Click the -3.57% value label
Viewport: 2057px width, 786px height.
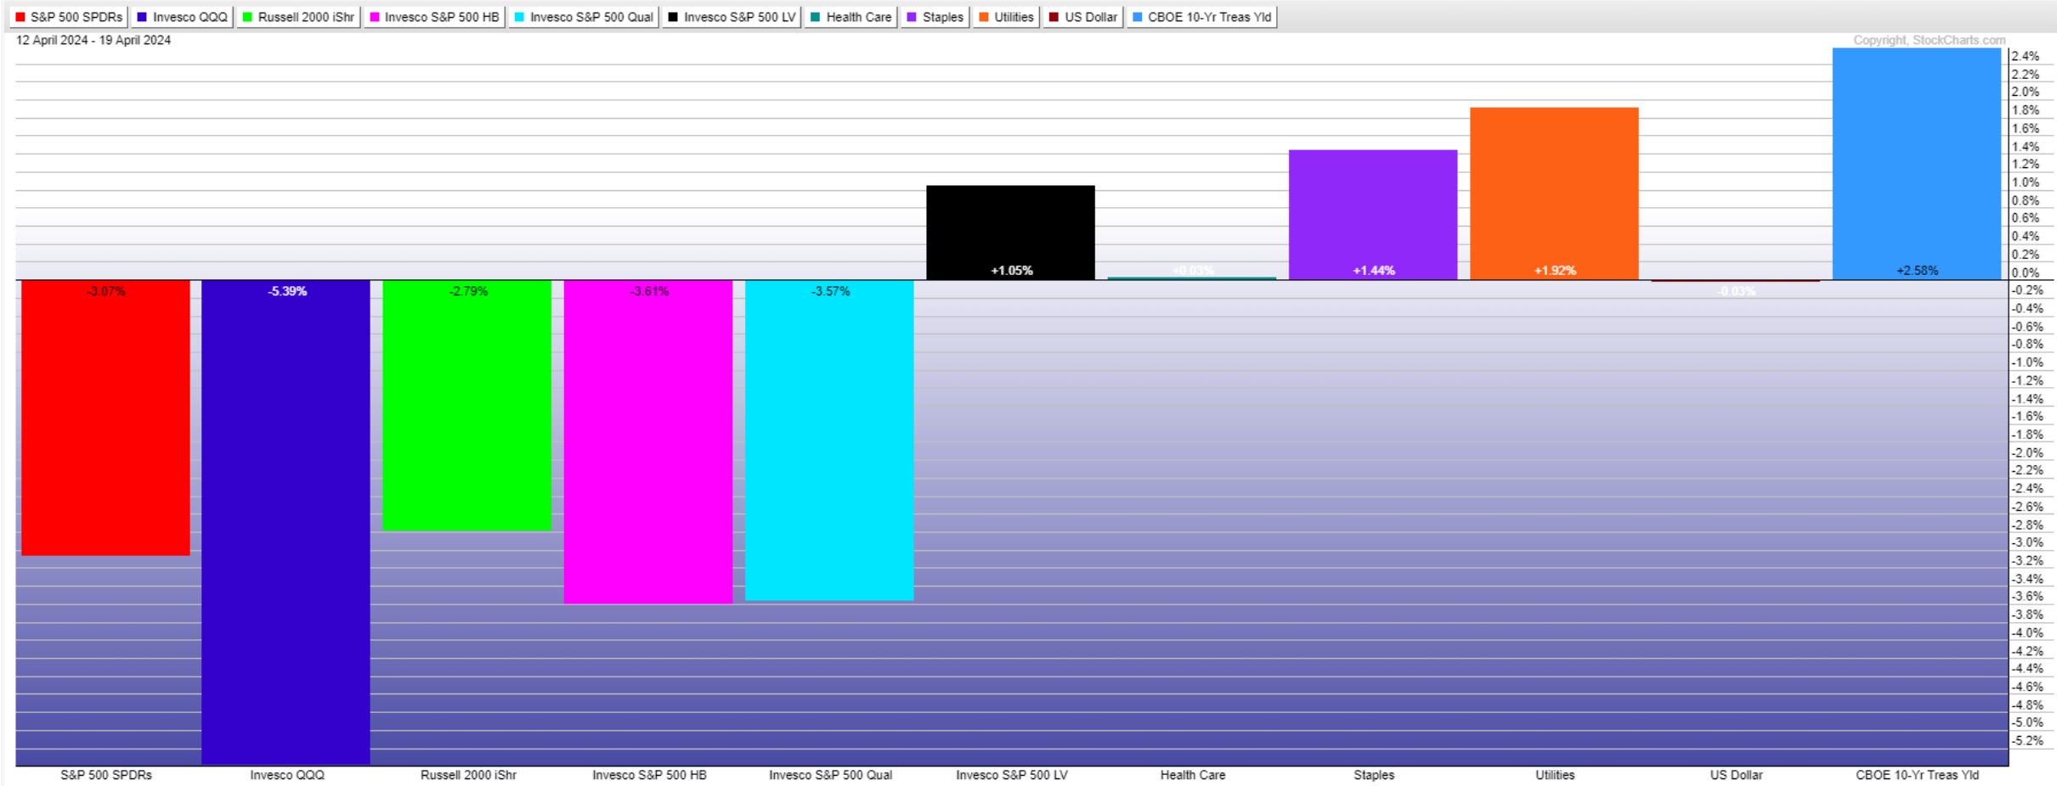tap(830, 291)
